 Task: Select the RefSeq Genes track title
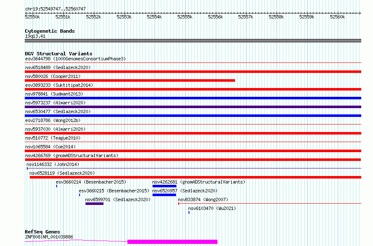pos(42,232)
